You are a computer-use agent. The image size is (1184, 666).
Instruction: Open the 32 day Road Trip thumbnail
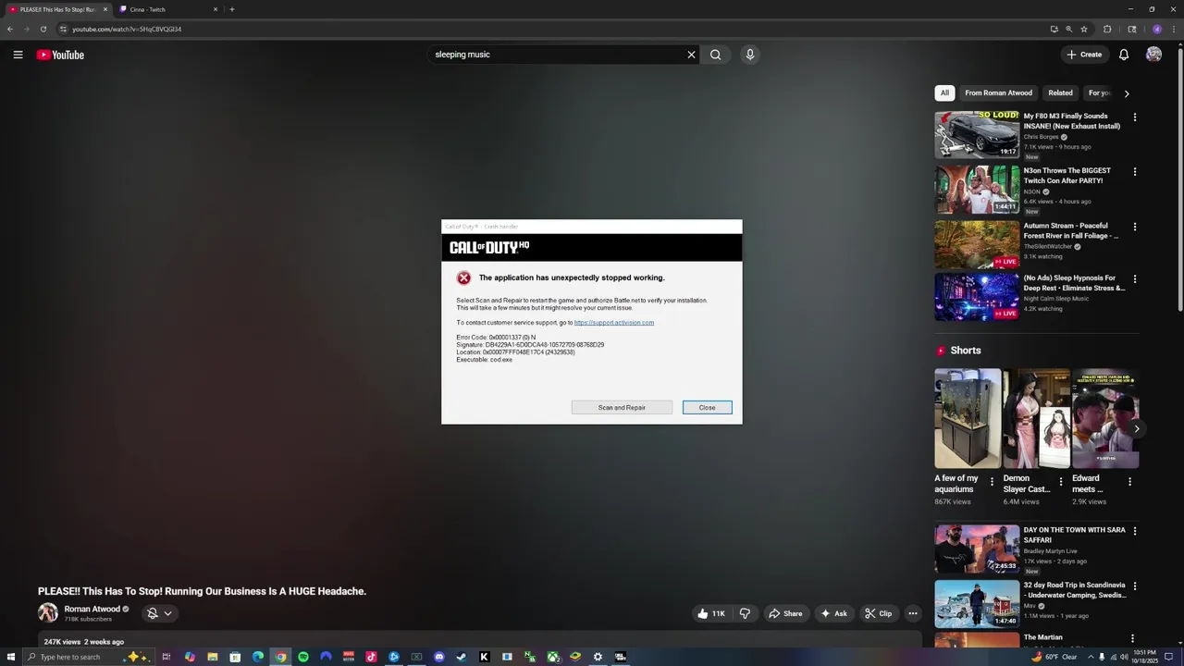[x=977, y=603]
